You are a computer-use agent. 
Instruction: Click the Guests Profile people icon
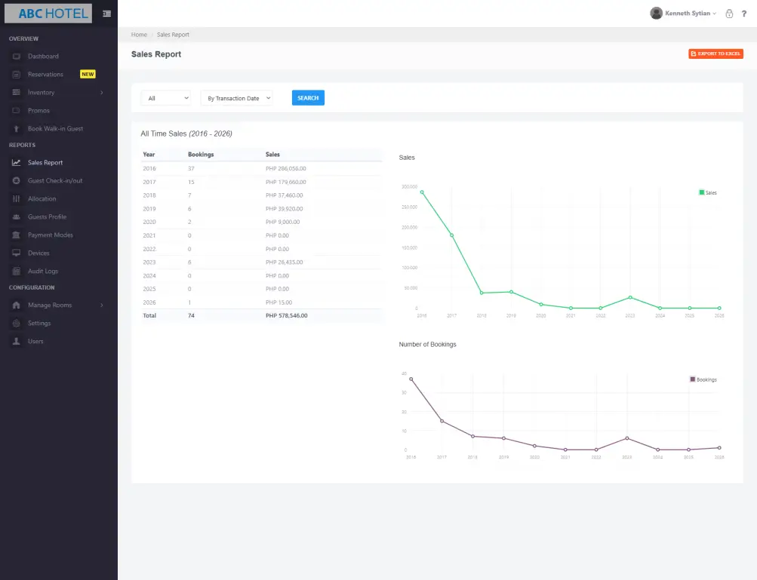point(17,216)
